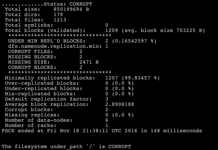Click UNDER MIN REPL'D BLOCKS line
Image resolution: width=218 pixels, height=150 pixels.
82,41
